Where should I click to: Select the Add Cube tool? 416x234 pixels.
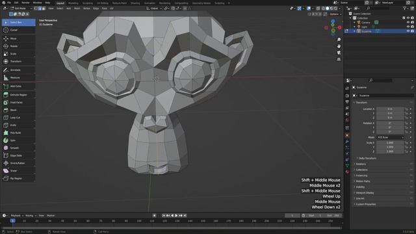18,86
